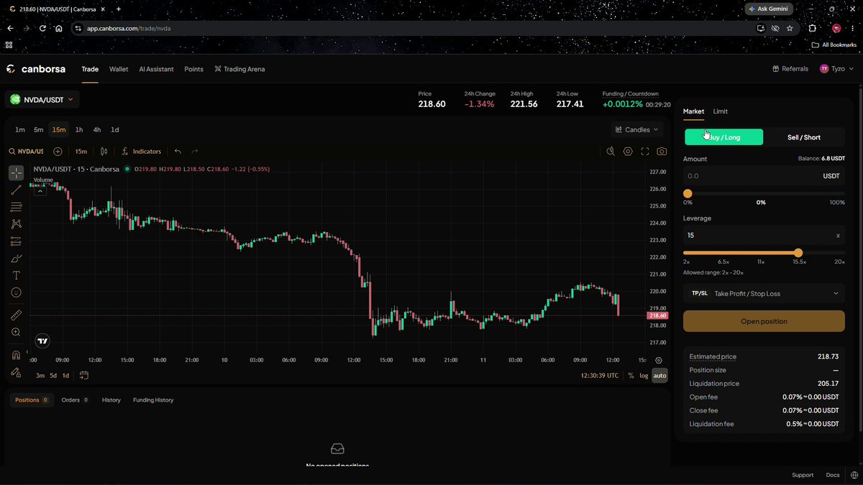Toggle the magnet mode for drawings
This screenshot has height=485, width=863.
(16, 355)
